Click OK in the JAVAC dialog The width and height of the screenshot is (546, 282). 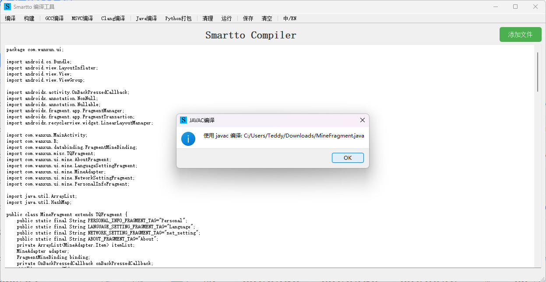coord(348,158)
